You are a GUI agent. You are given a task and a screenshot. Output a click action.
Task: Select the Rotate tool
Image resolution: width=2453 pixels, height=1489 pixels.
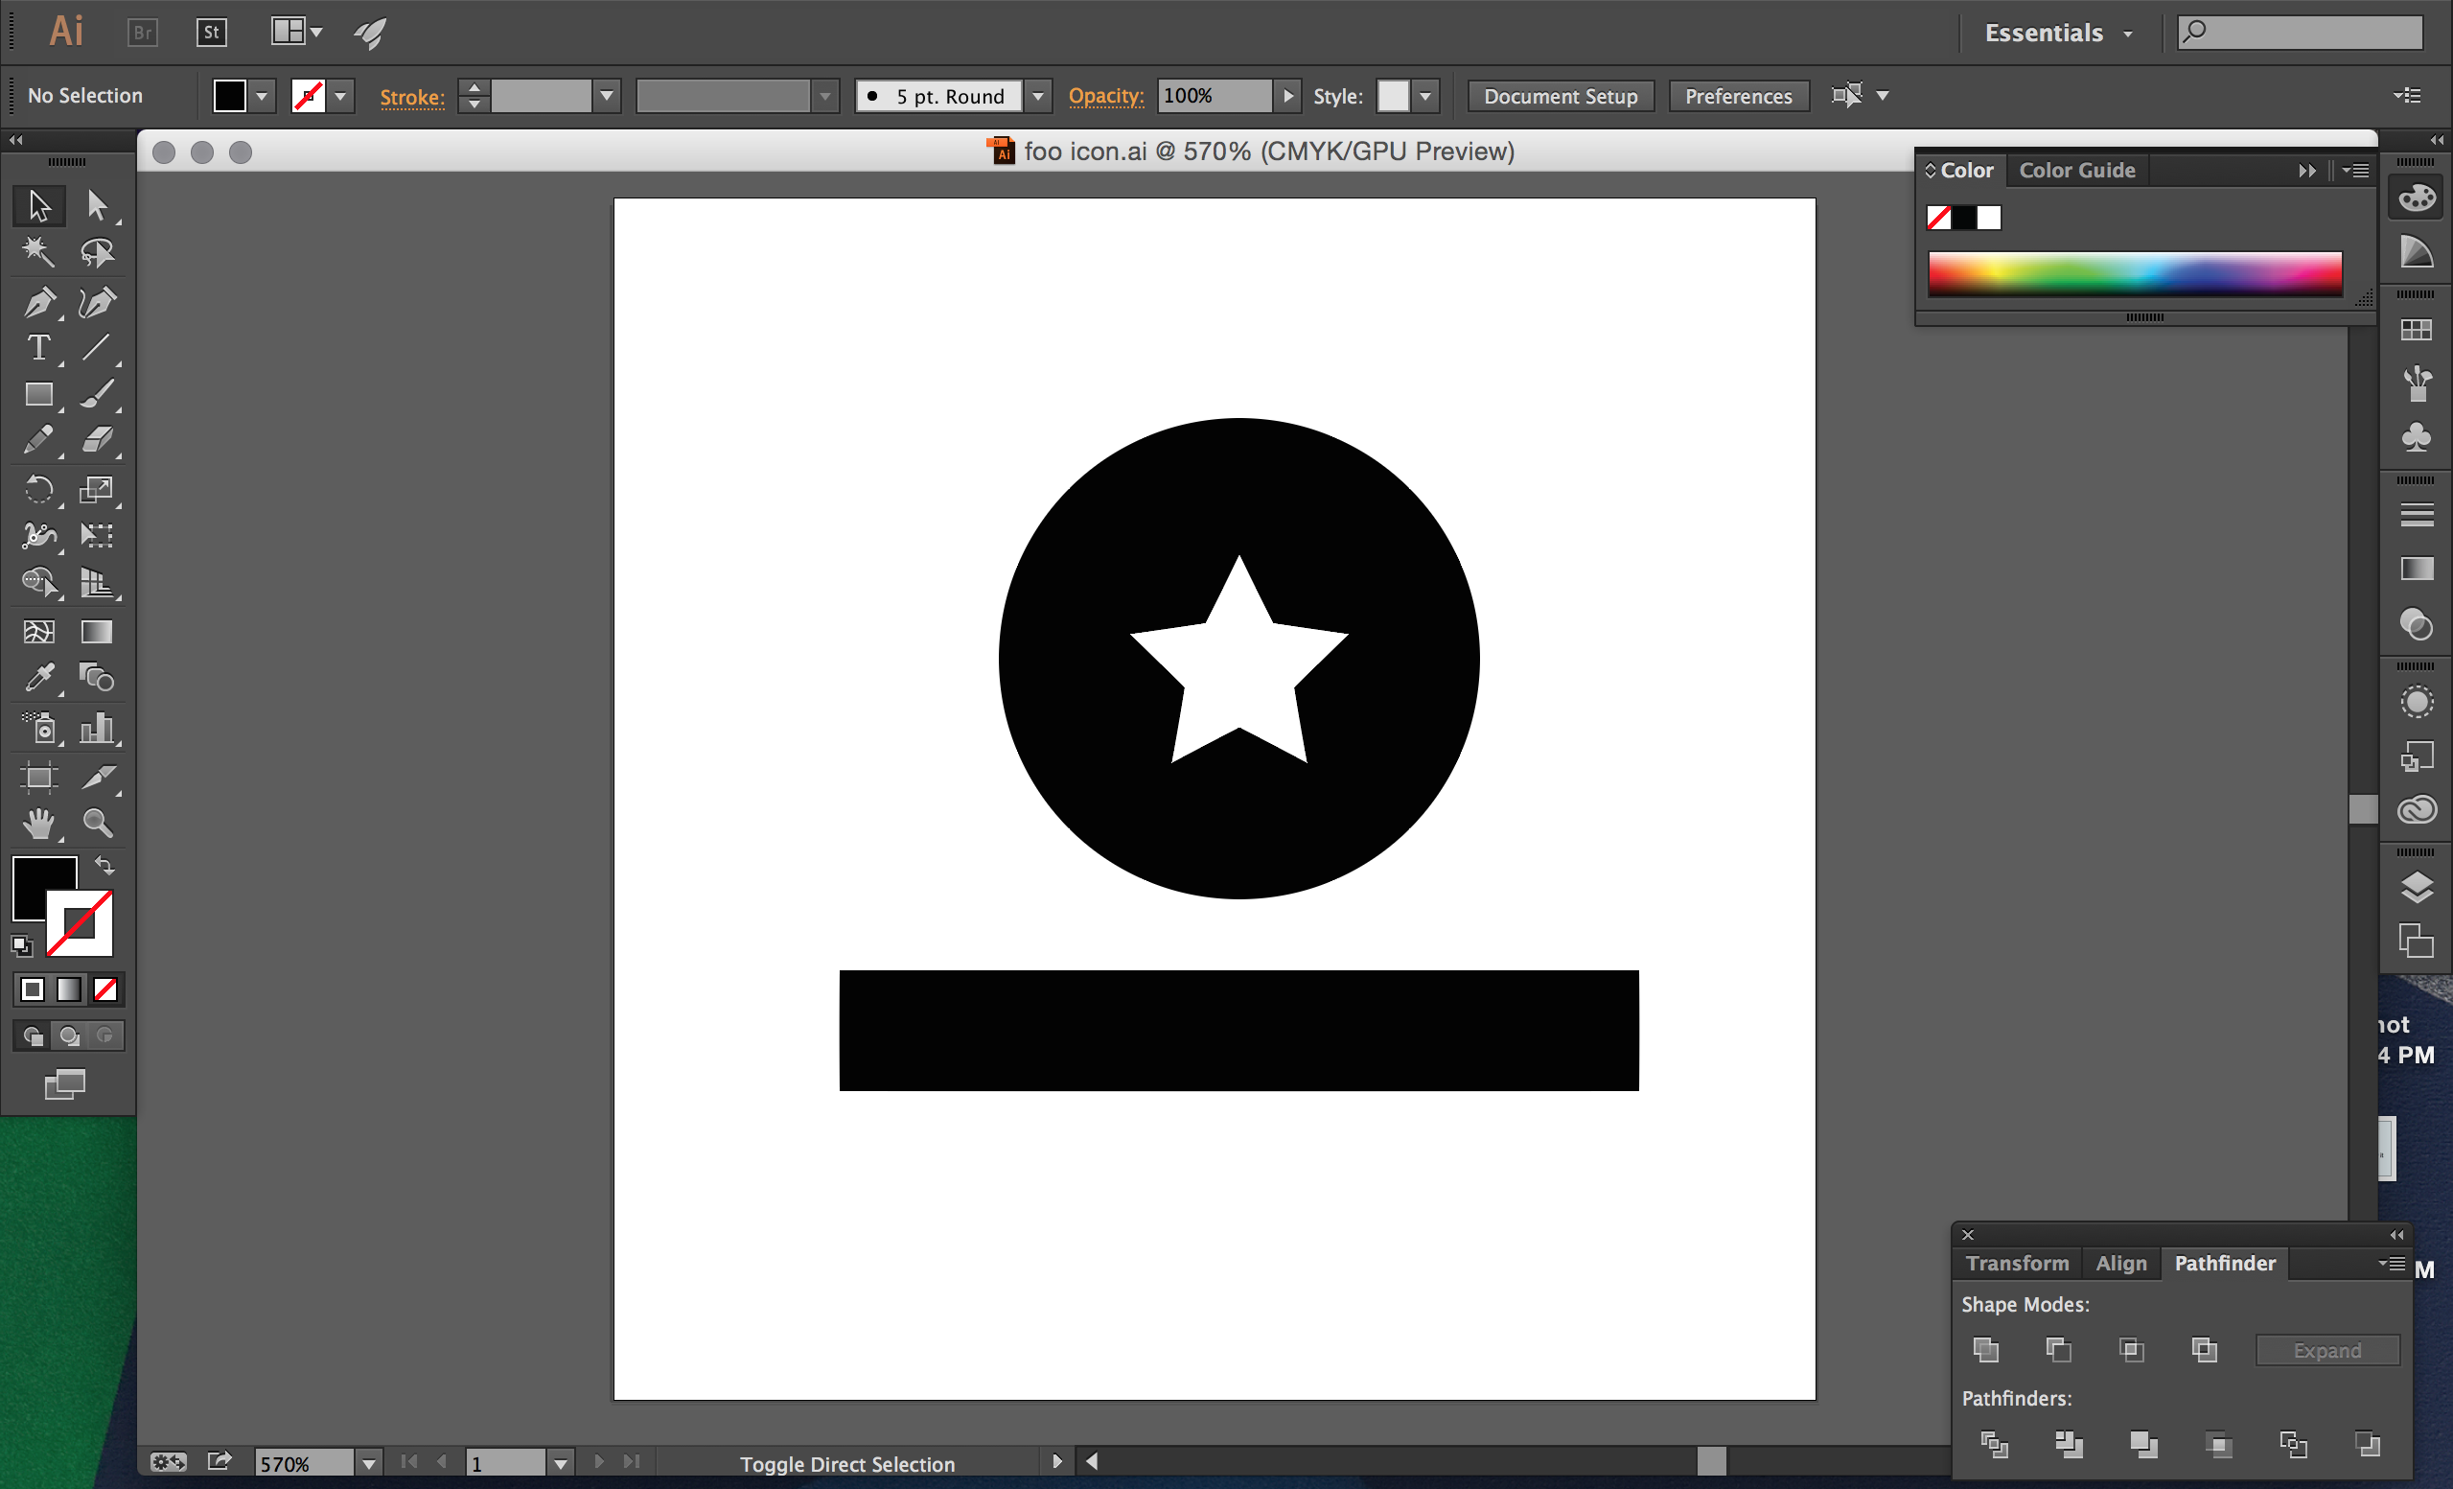pos(39,489)
